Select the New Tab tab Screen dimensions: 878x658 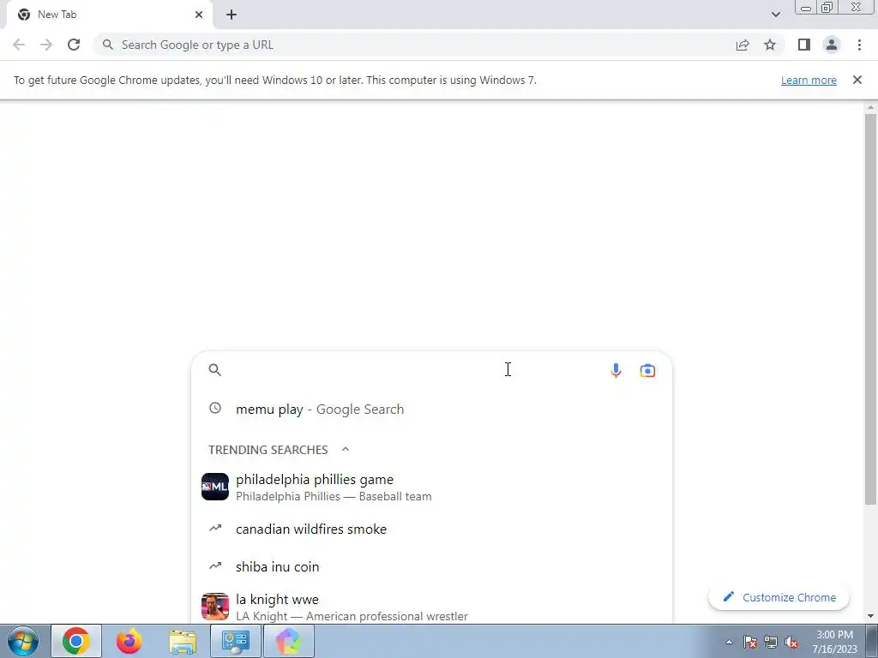tap(110, 15)
